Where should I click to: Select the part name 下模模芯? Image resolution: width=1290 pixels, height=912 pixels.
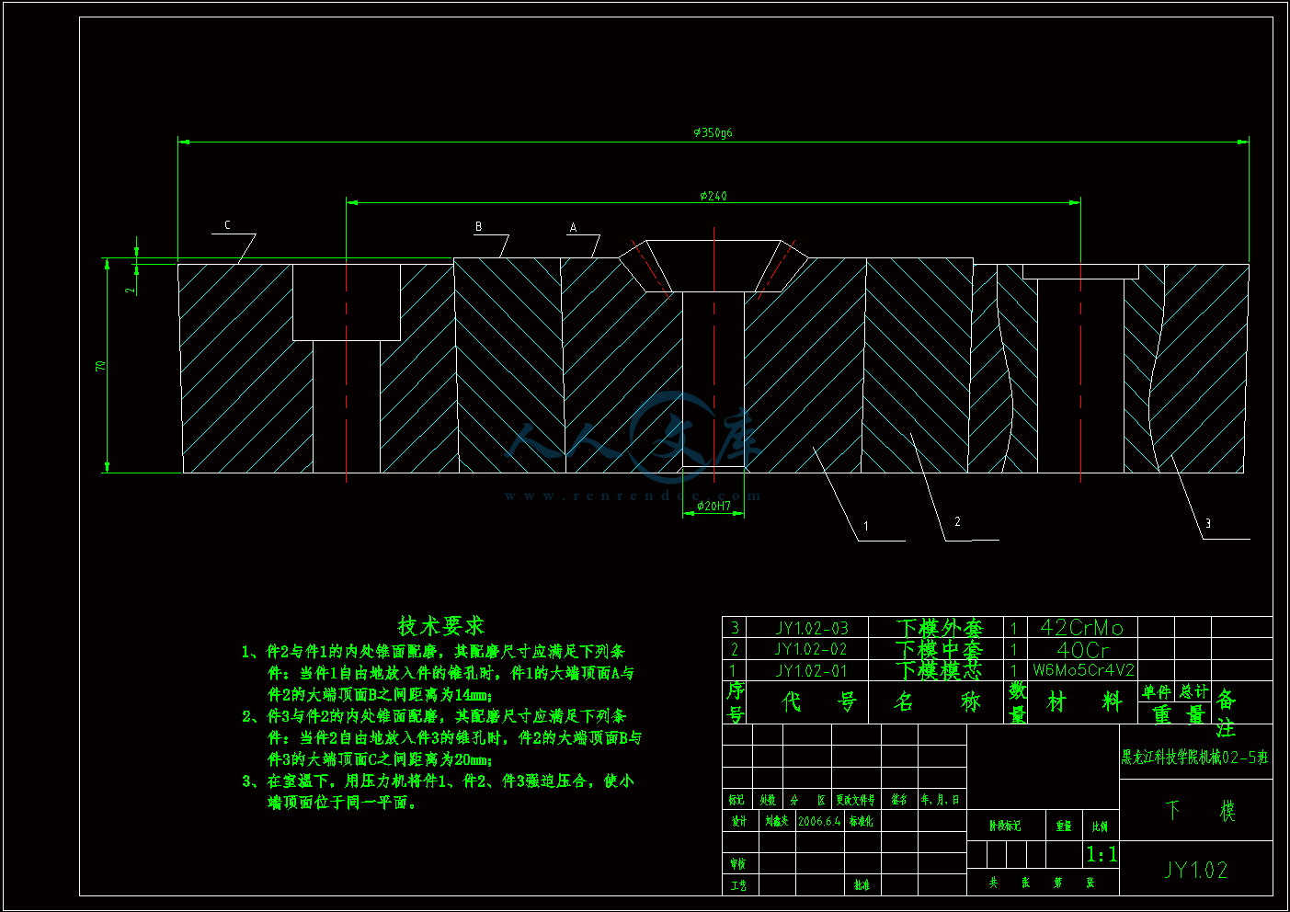click(940, 670)
